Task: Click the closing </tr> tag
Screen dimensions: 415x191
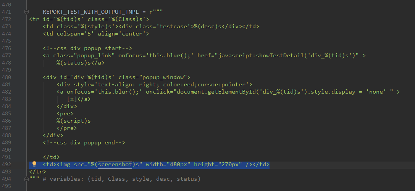Action: (x=37, y=172)
